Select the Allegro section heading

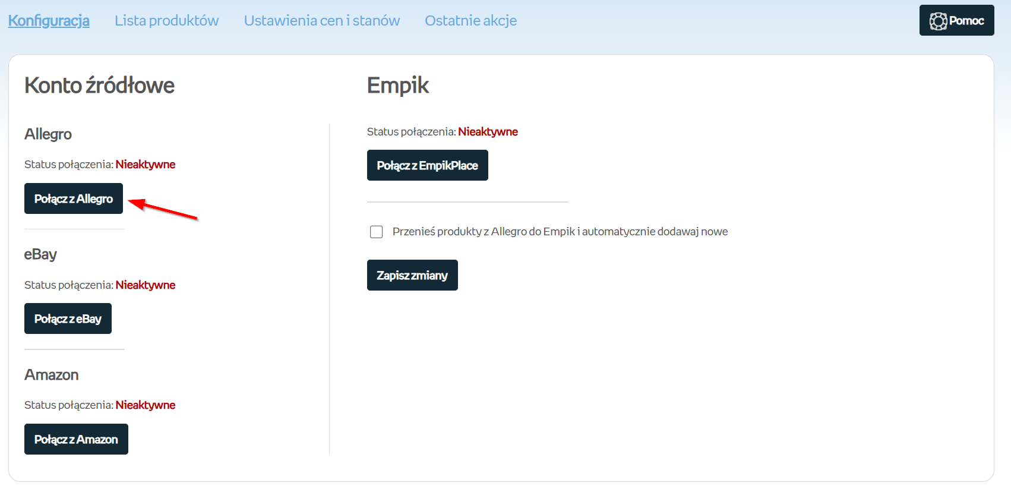coord(48,134)
